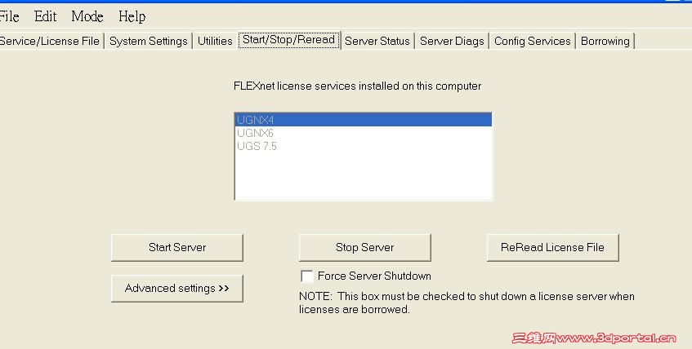Click ReRead License File button
This screenshot has width=692, height=349.
click(x=552, y=247)
